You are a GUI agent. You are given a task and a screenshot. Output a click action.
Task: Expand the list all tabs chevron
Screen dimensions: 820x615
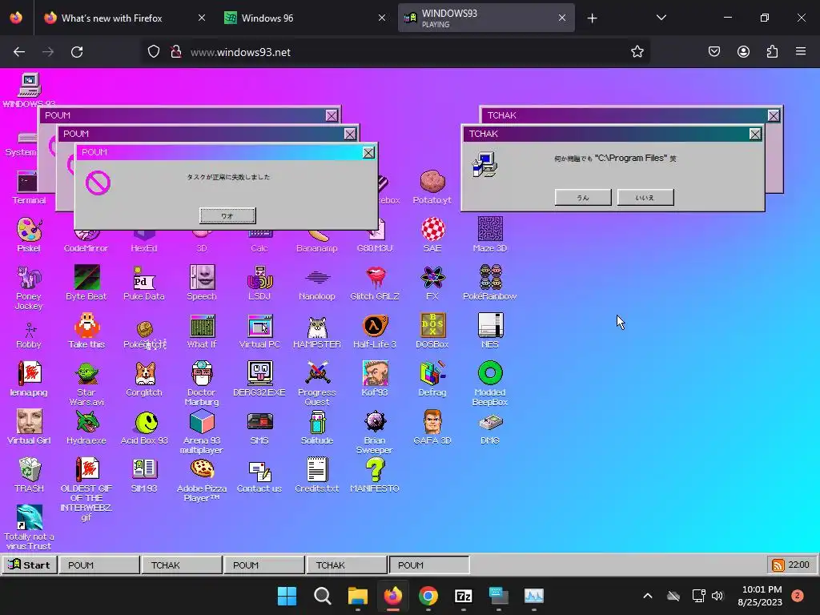[661, 18]
